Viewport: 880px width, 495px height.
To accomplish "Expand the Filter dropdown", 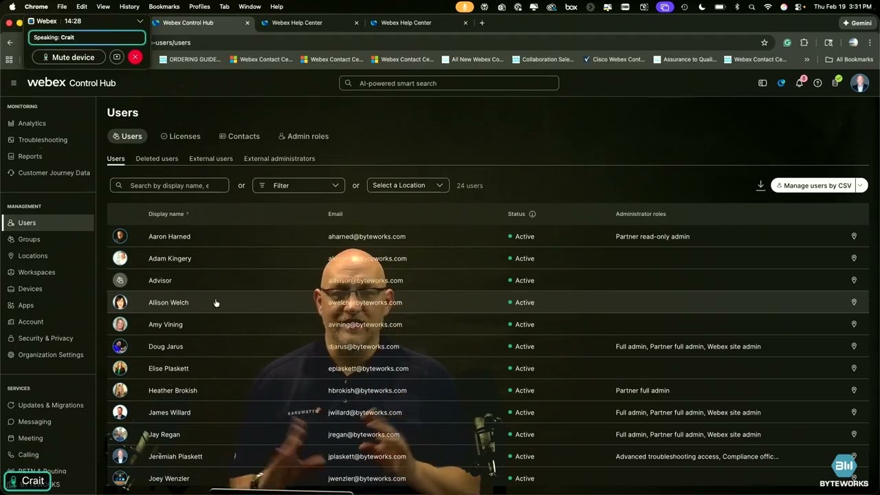I will [x=298, y=186].
